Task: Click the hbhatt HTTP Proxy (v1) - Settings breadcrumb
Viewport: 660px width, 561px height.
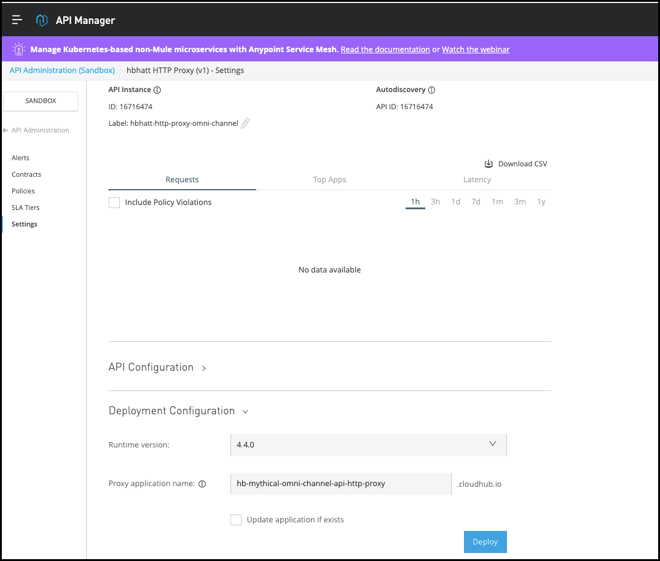Action: (x=185, y=70)
